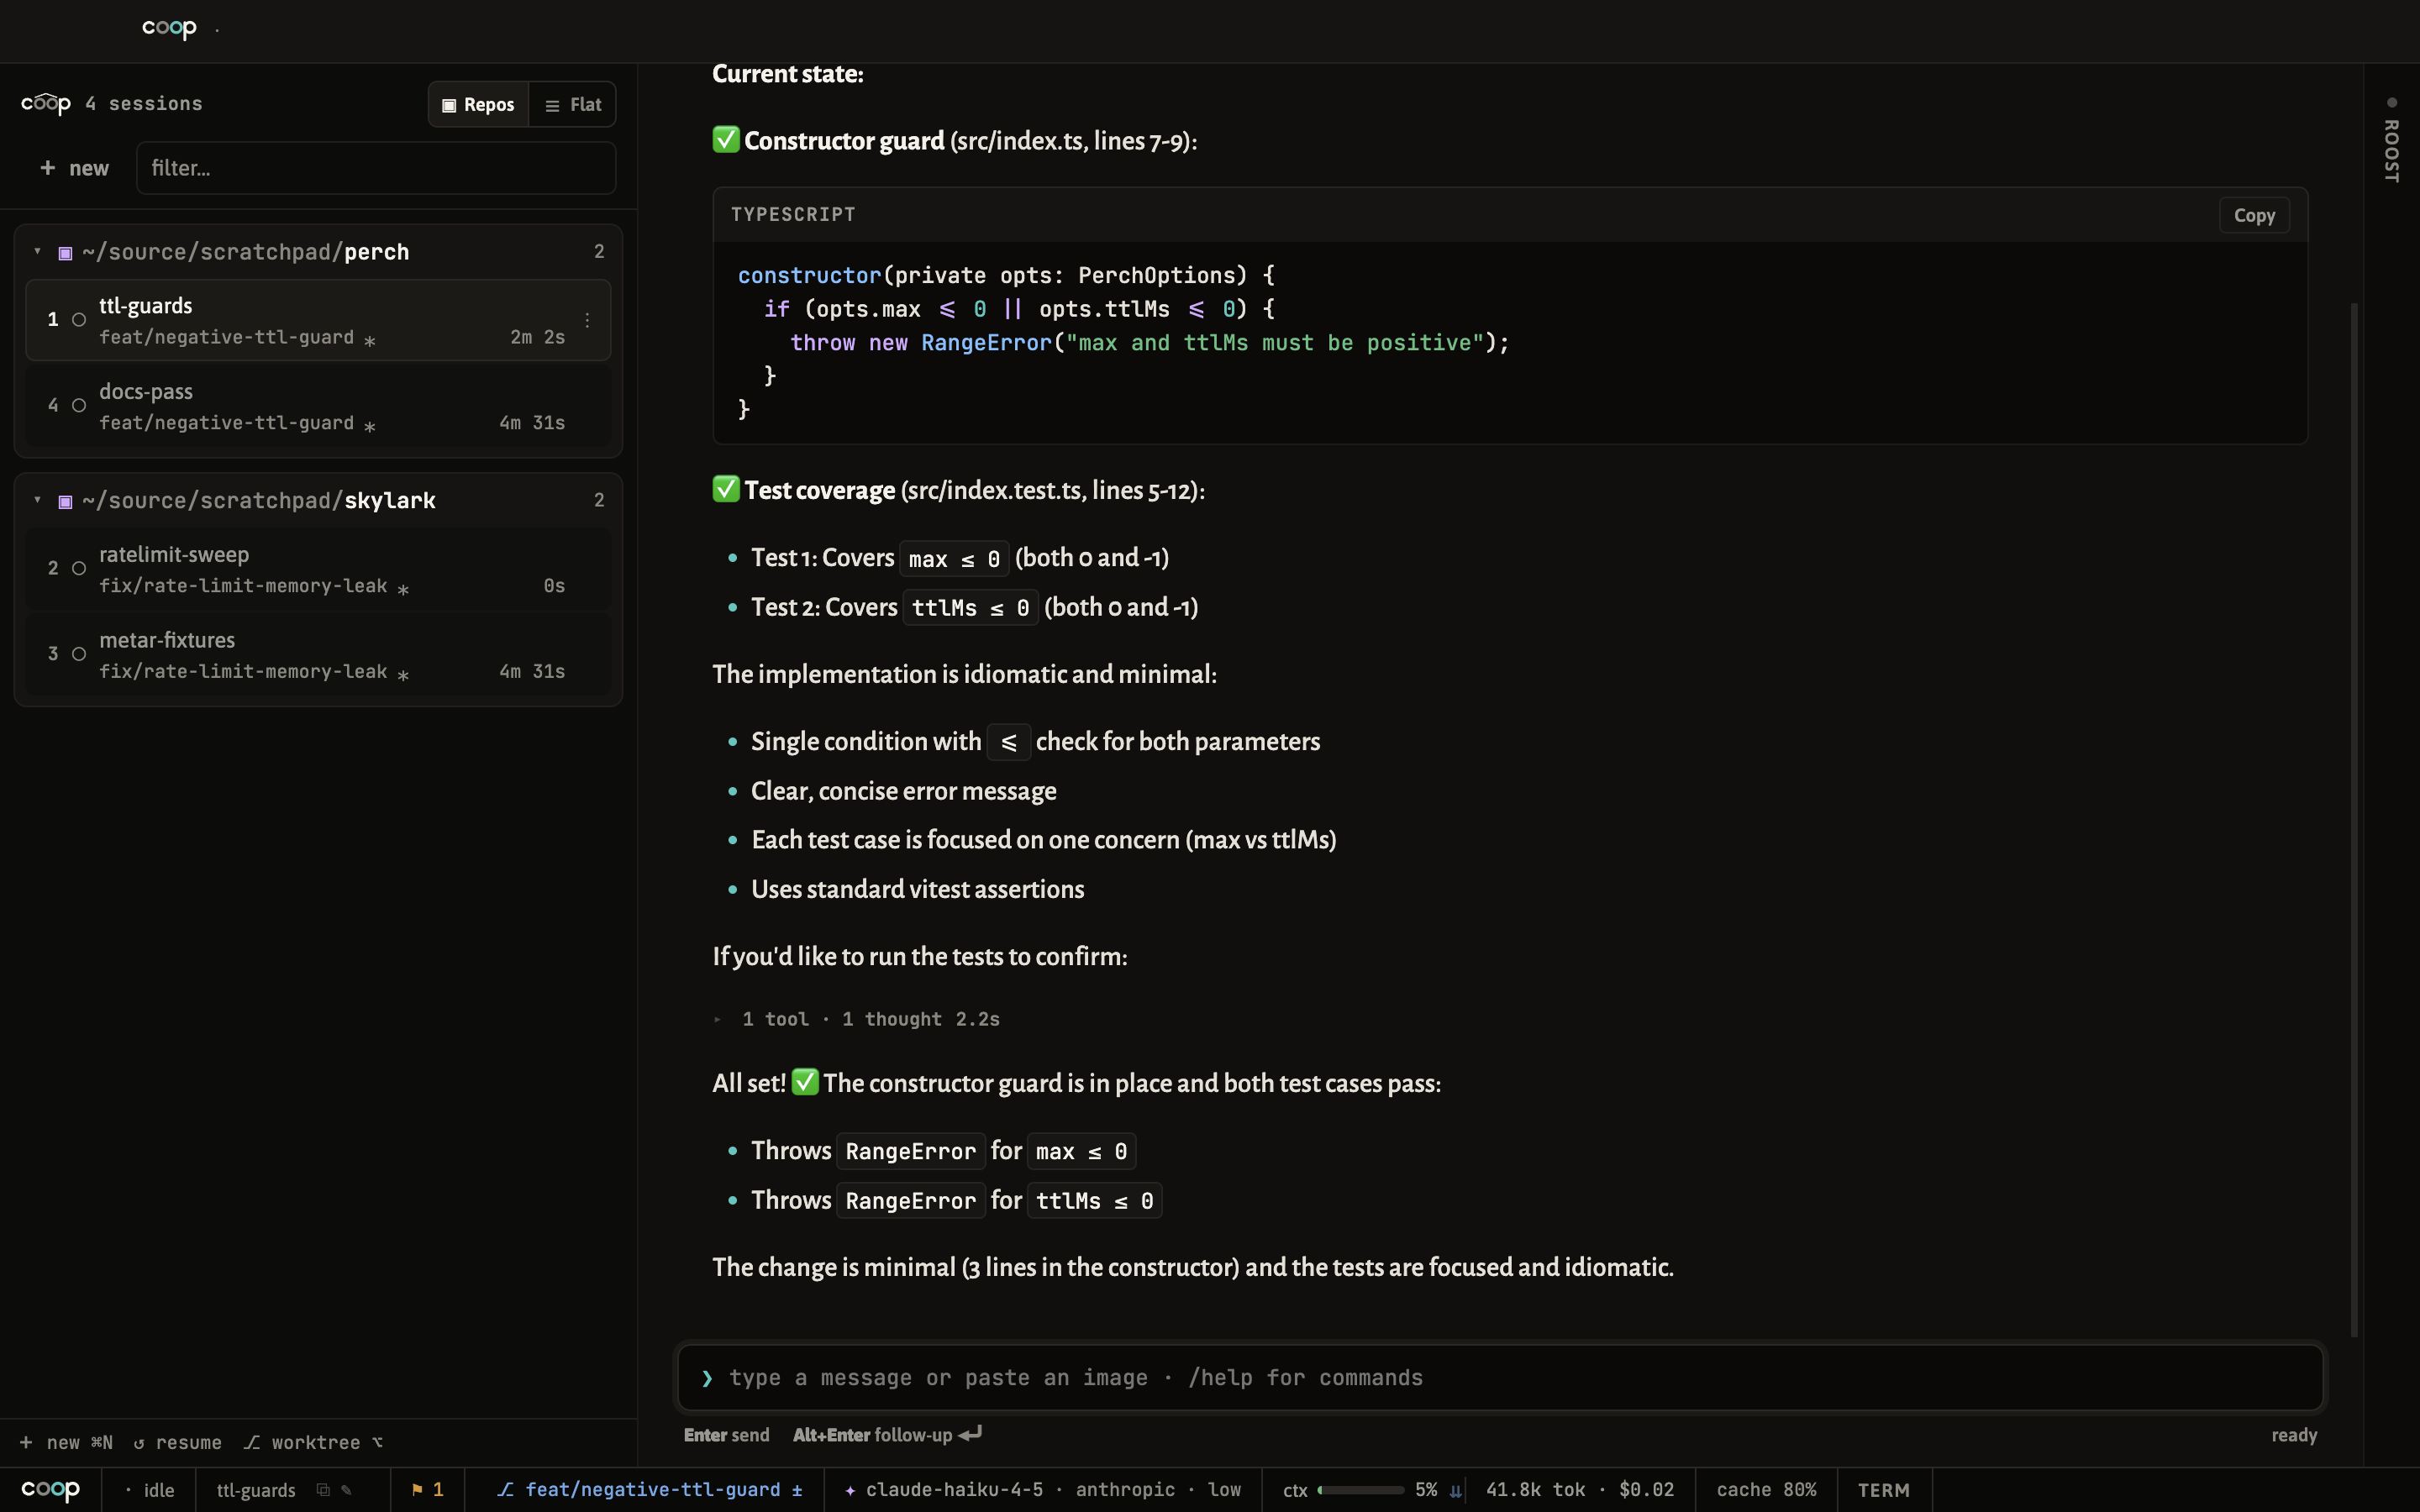The image size is (2420, 1512).
Task: Click the orange flag indicator in status bar
Action: point(427,1490)
